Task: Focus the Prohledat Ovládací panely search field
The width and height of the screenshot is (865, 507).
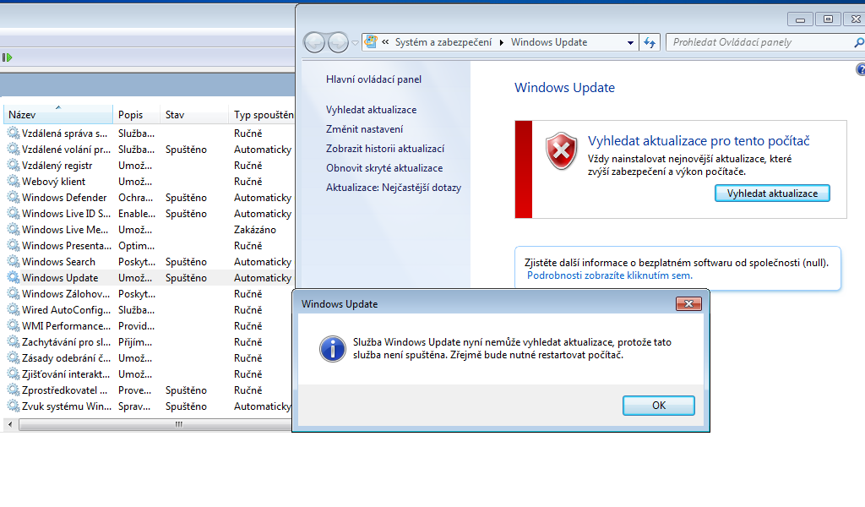Action: pos(756,42)
